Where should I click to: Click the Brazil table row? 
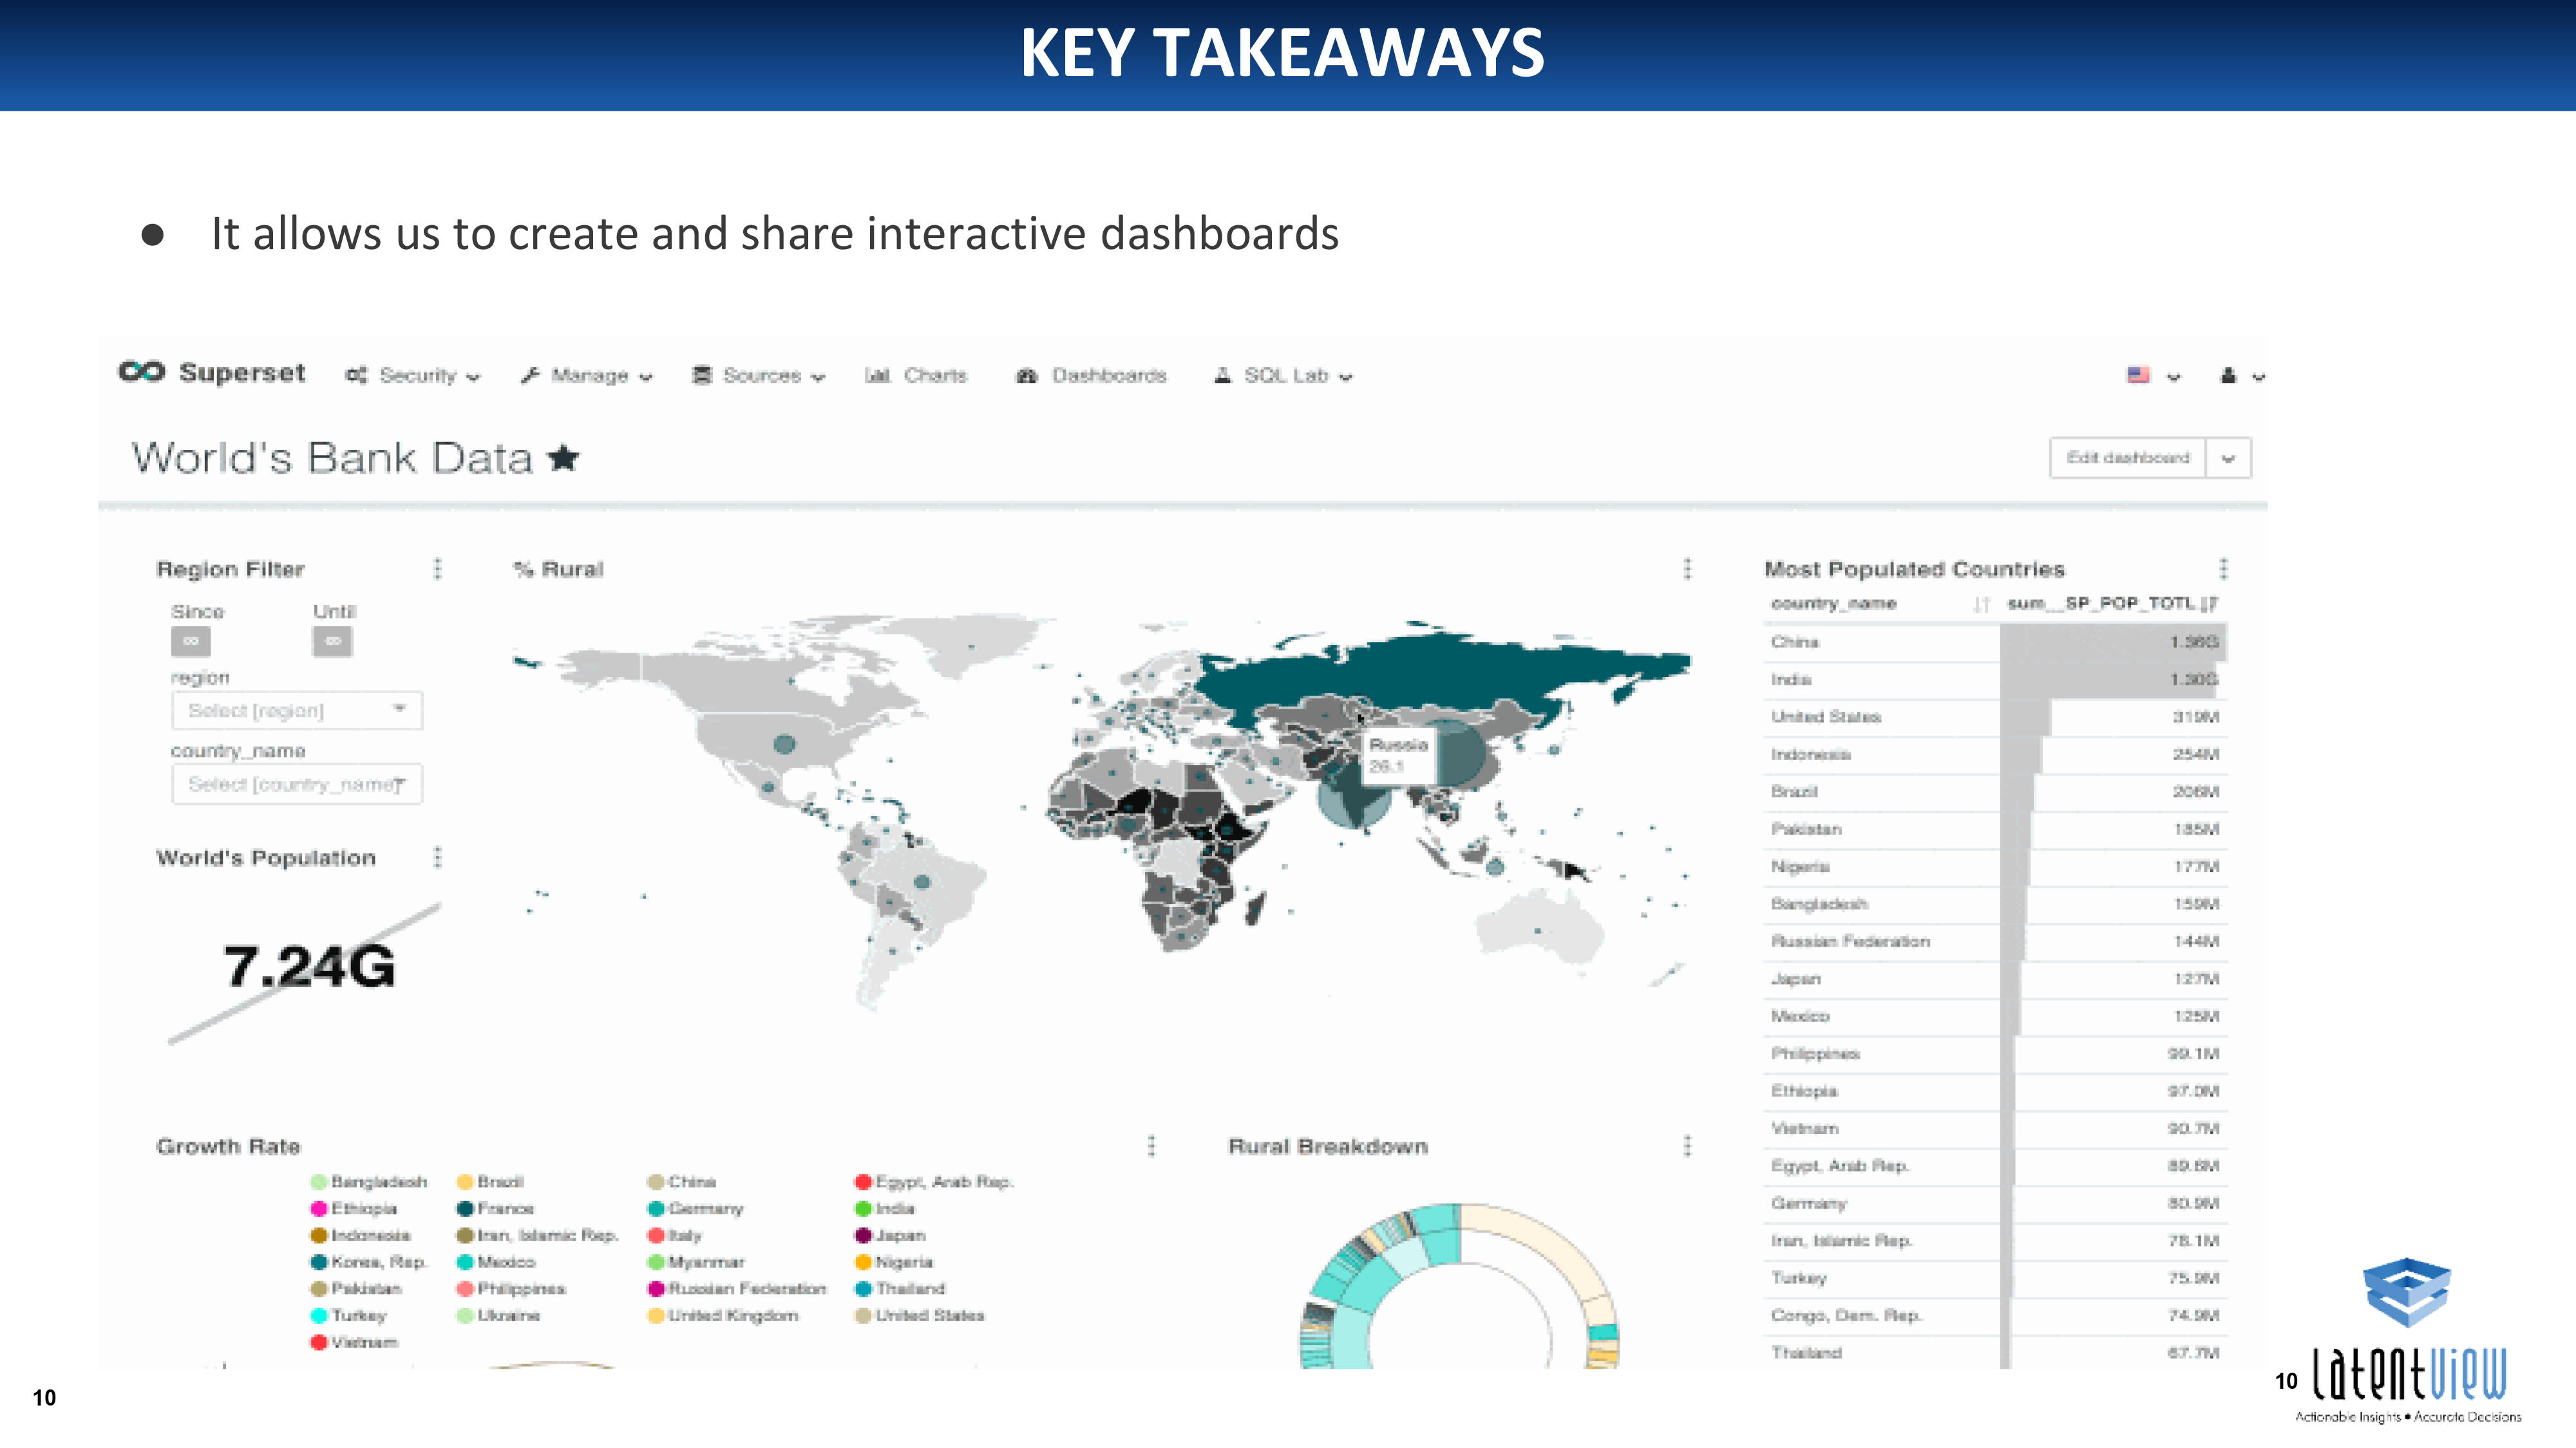pyautogui.click(x=1996, y=792)
